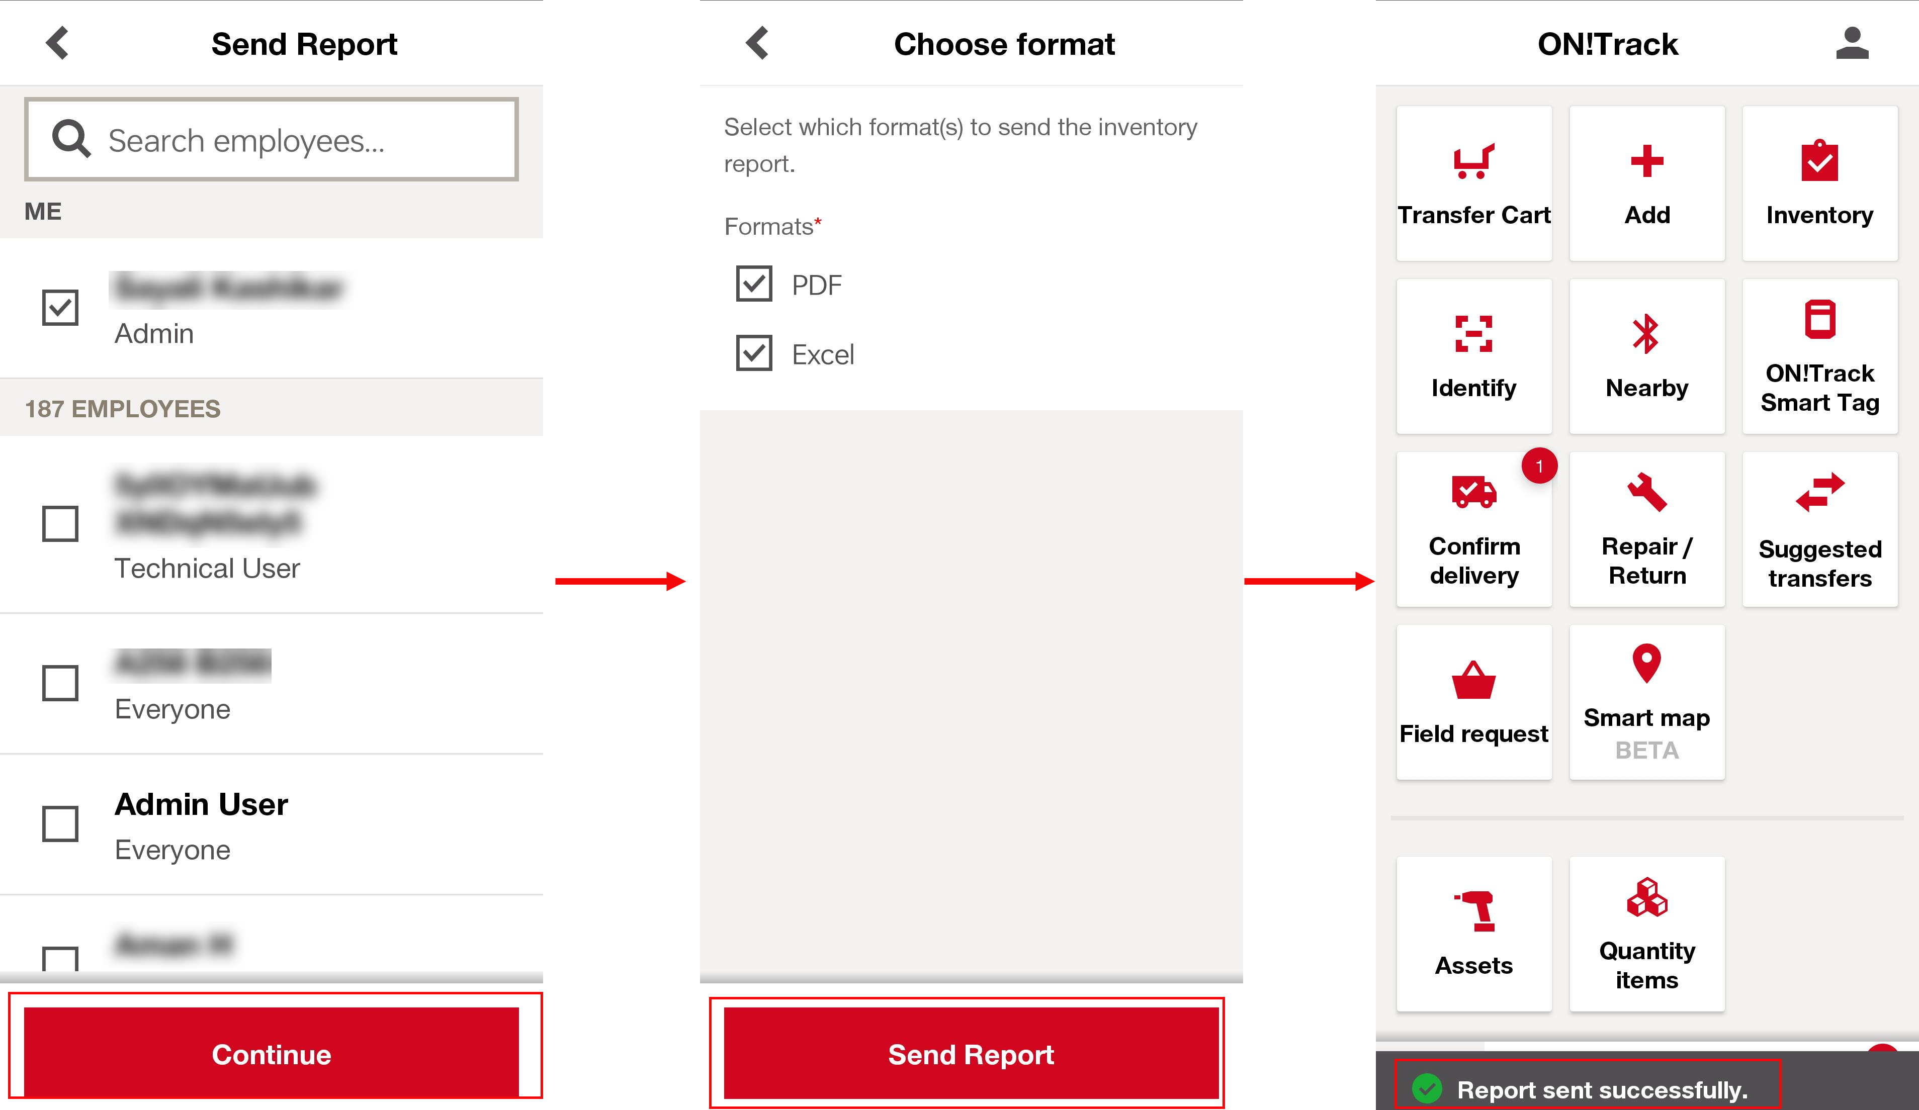1919x1110 pixels.
Task: Go back from Send Report screen
Action: 58,43
